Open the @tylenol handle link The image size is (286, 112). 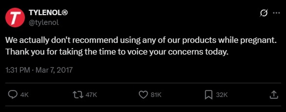(44, 23)
